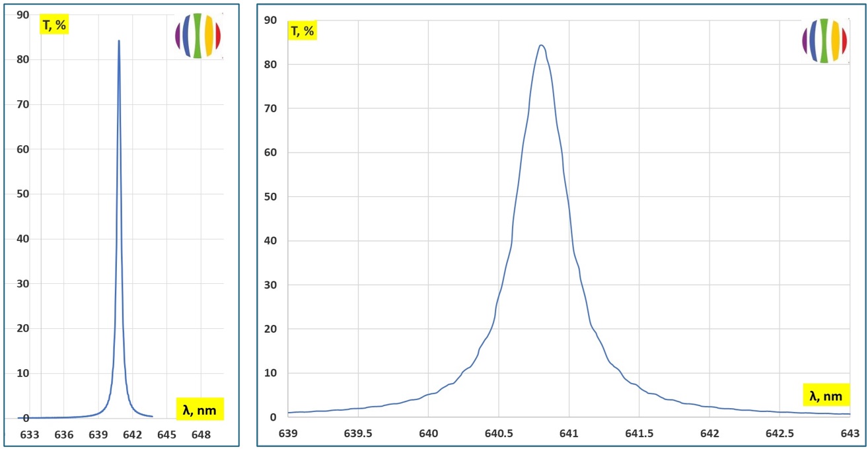Select the 640.5 x-axis tick label

[498, 434]
